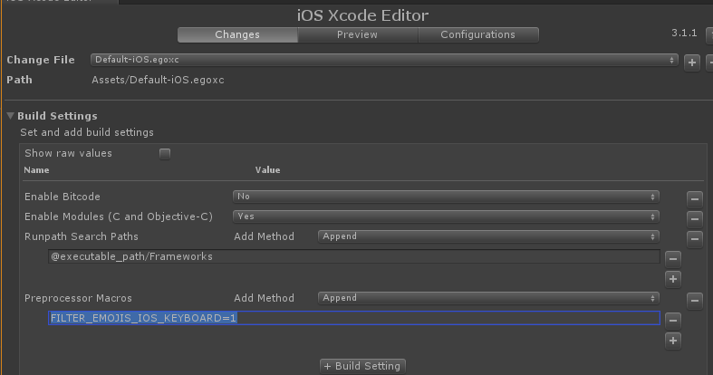Delete the FILTER_EMOJIS_IOS_KEYBOARD macro entry
This screenshot has width=713, height=375.
coord(672,320)
